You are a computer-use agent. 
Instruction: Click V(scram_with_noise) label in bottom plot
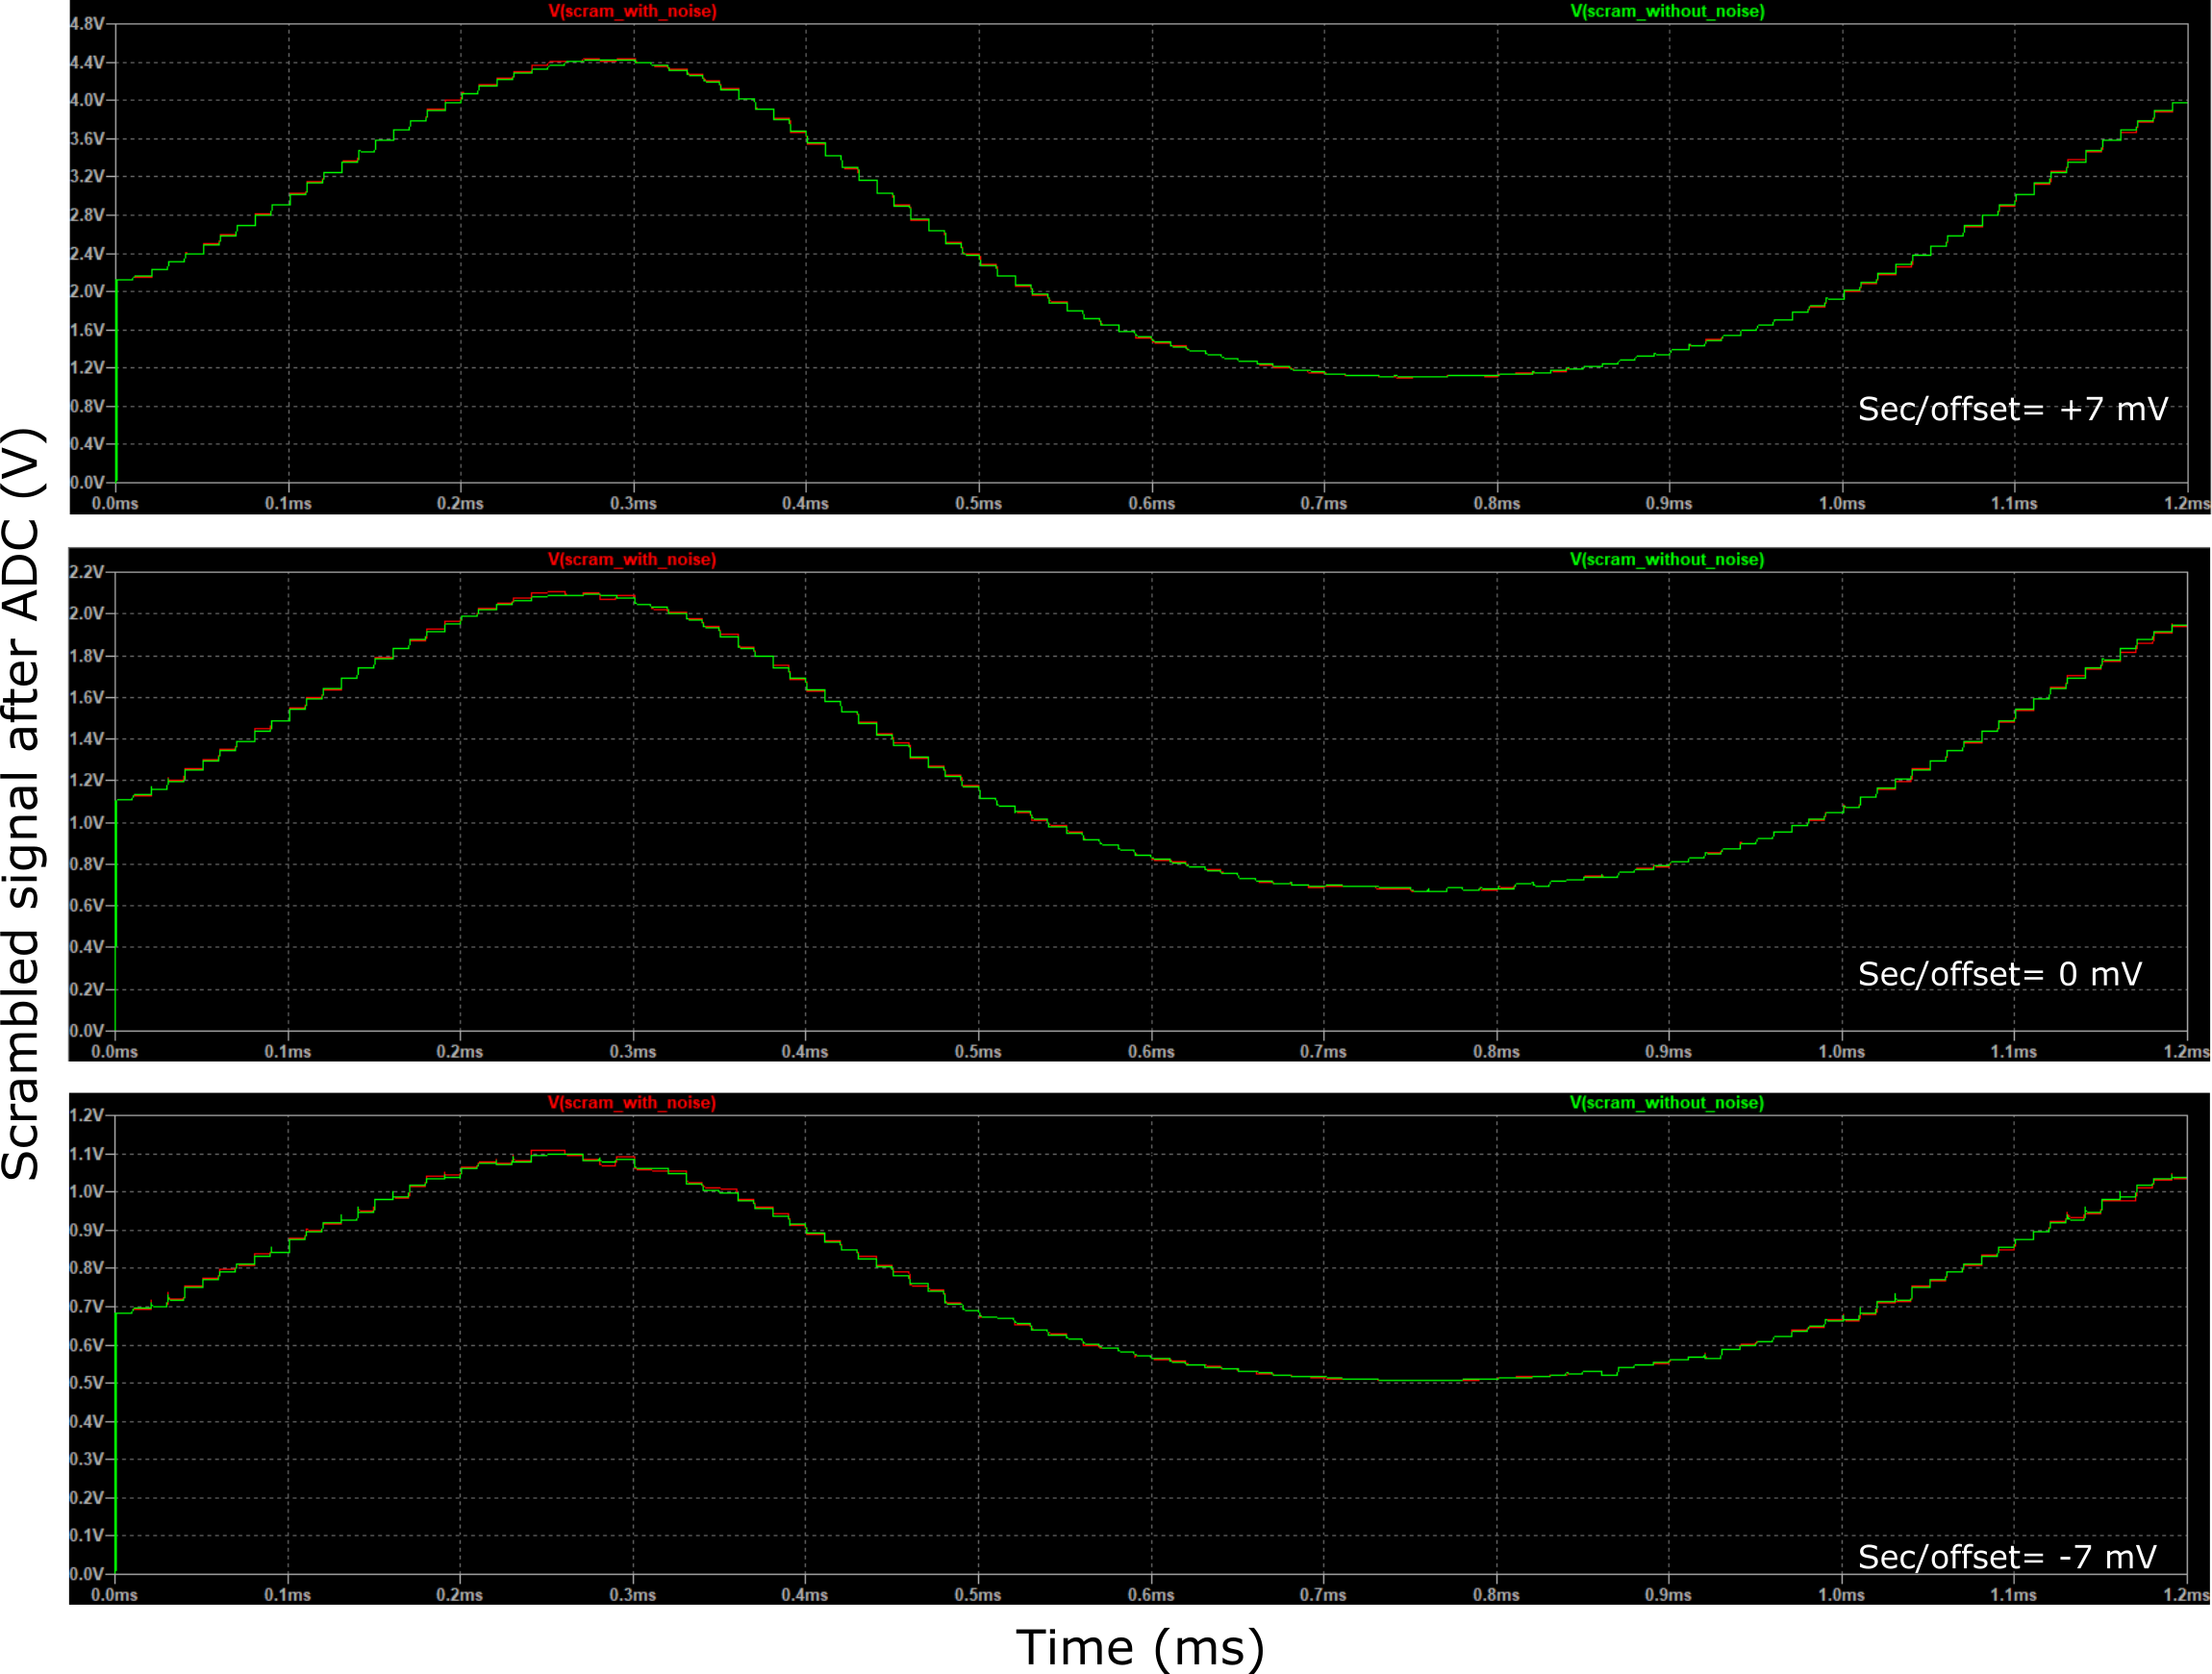[632, 1102]
